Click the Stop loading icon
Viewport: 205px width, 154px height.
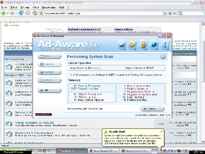click(28, 13)
